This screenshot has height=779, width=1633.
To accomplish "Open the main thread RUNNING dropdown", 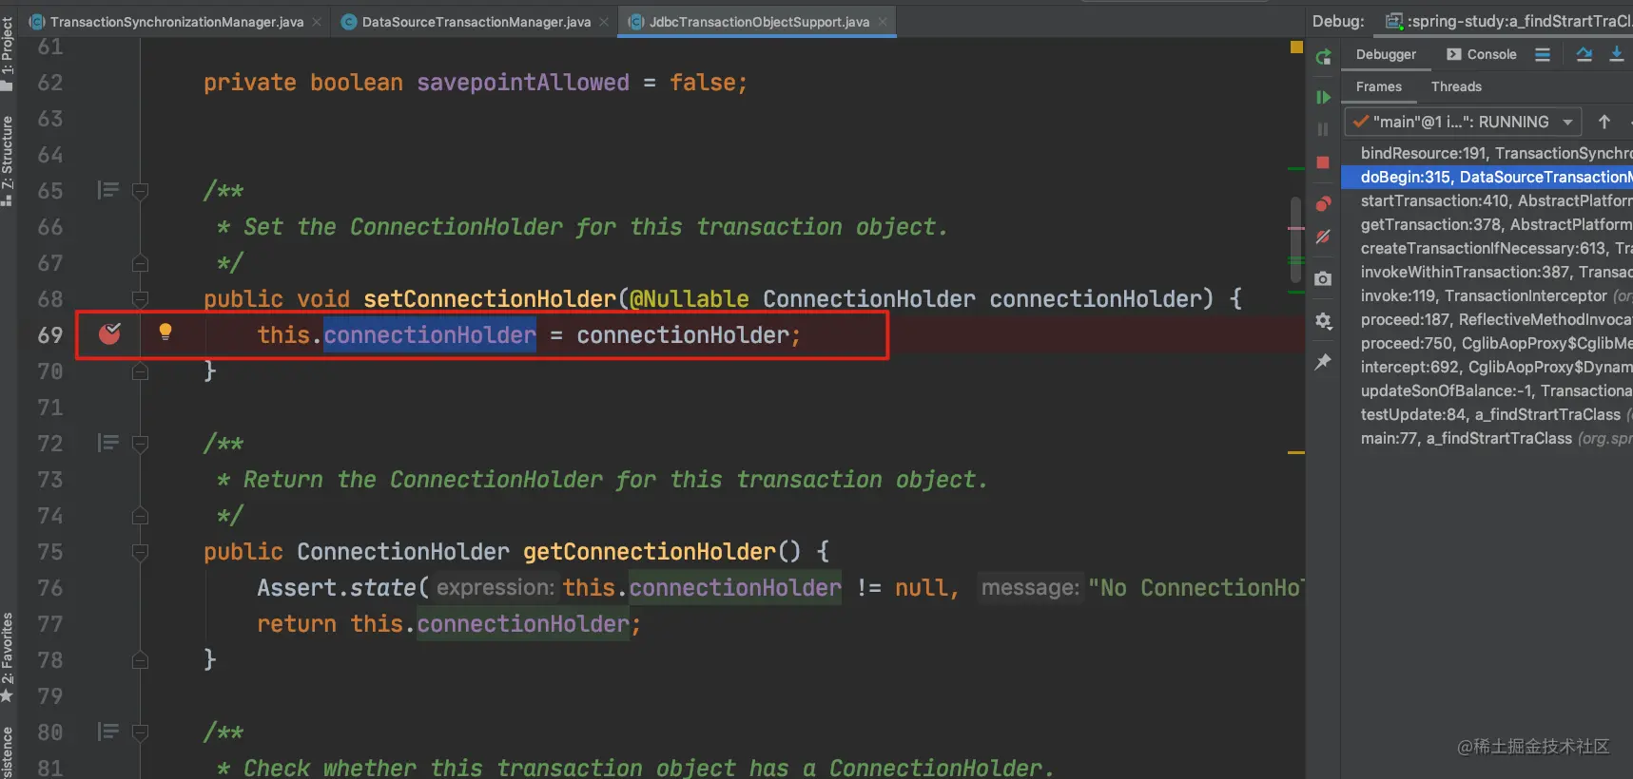I will click(x=1463, y=122).
